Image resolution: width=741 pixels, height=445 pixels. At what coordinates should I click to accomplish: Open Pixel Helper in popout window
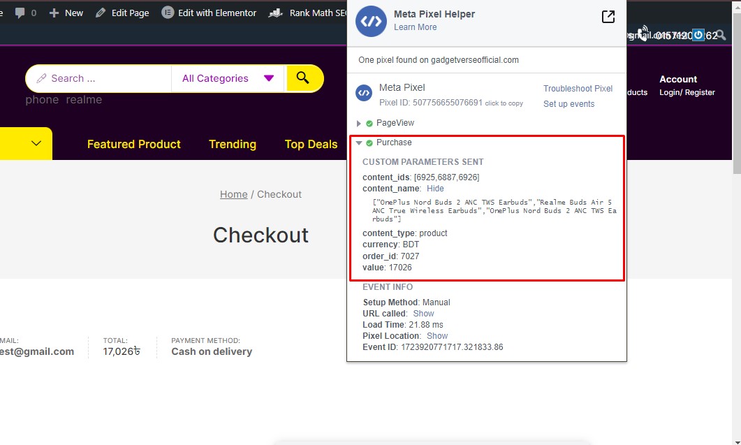point(608,17)
